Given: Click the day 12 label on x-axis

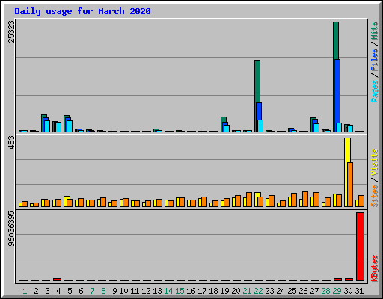Looking at the screenshot, I should (146, 291).
